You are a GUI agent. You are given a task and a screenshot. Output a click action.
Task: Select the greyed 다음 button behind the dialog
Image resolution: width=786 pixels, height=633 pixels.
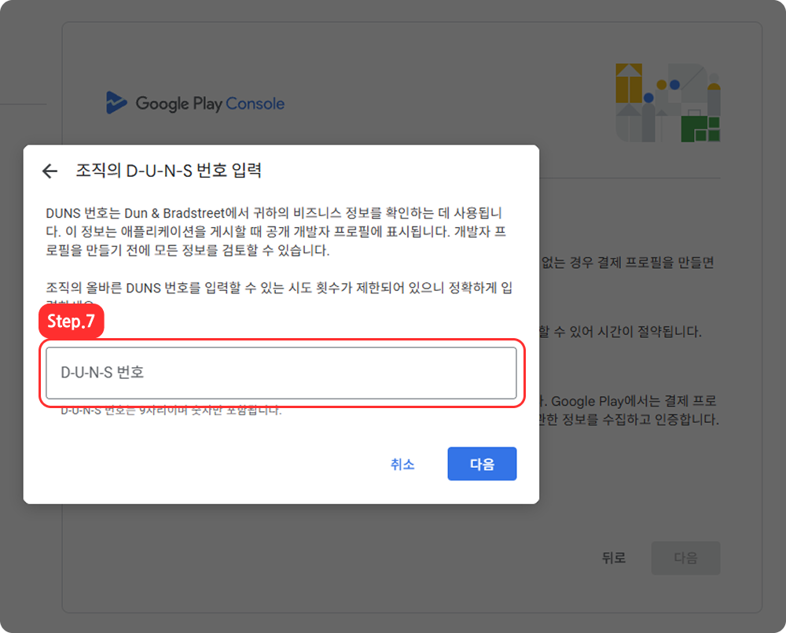[685, 558]
